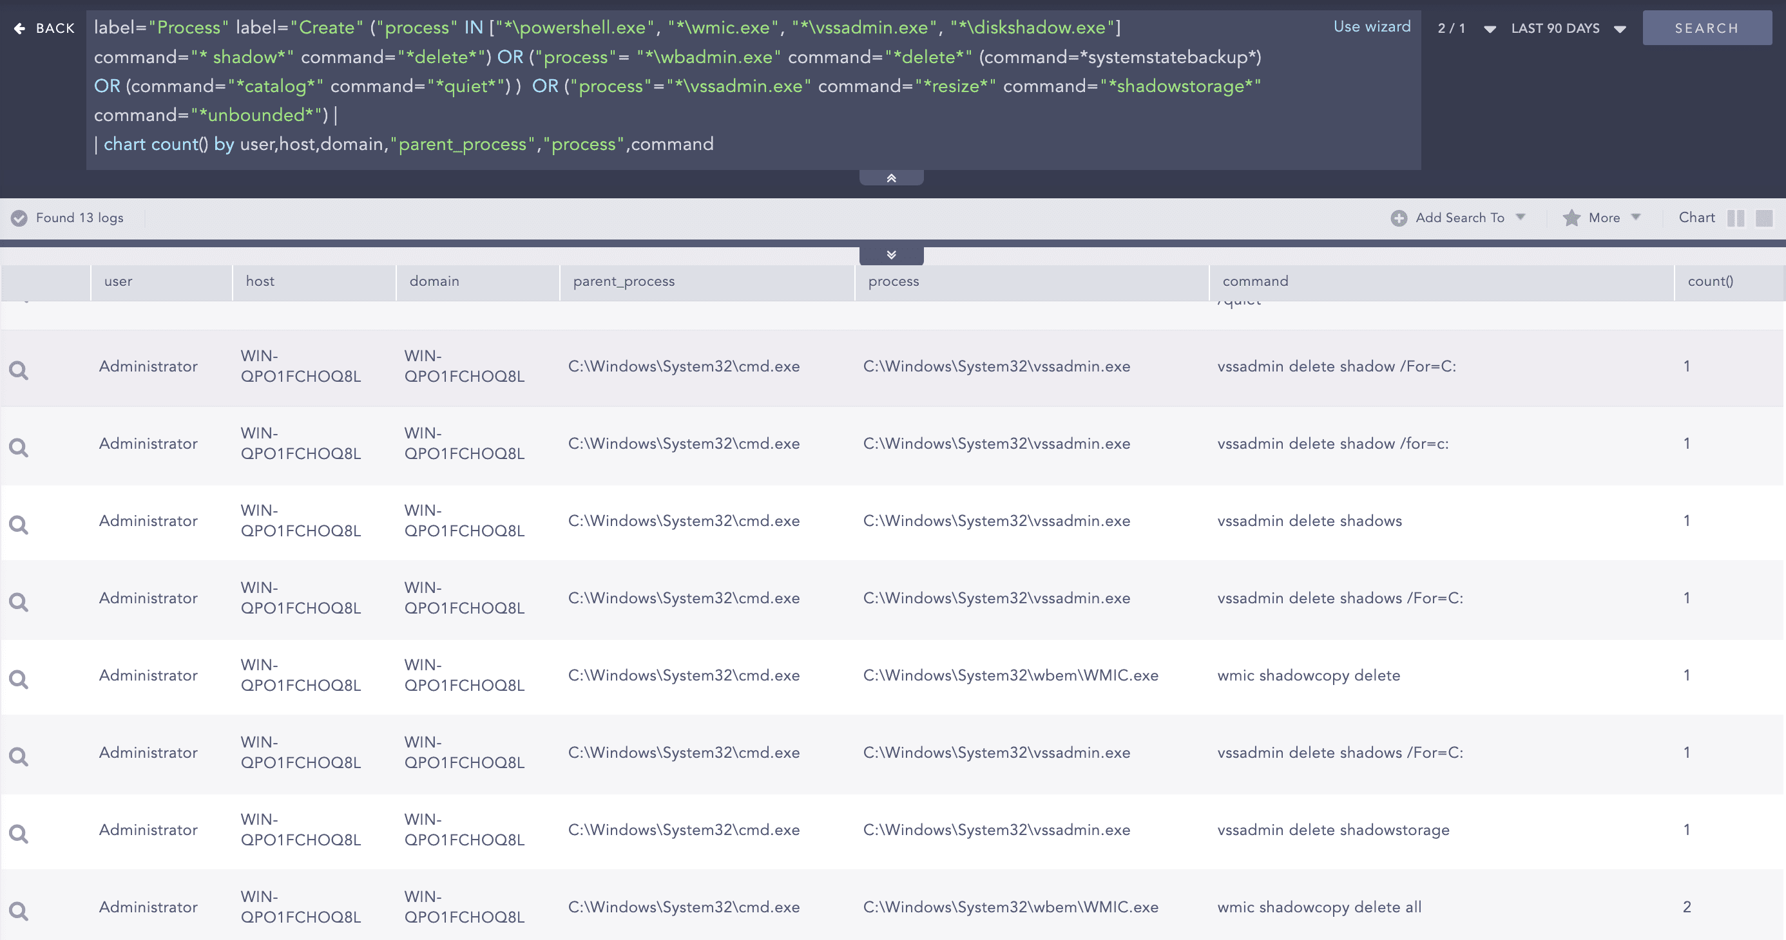Switch to split column chart view icon
This screenshot has width=1786, height=940.
[1735, 218]
